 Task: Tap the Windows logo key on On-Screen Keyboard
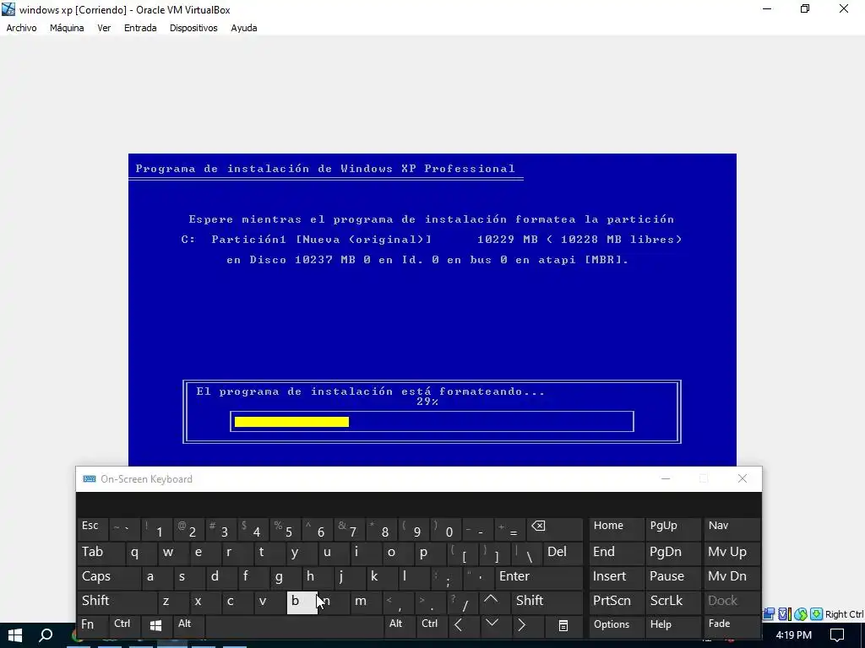point(155,625)
